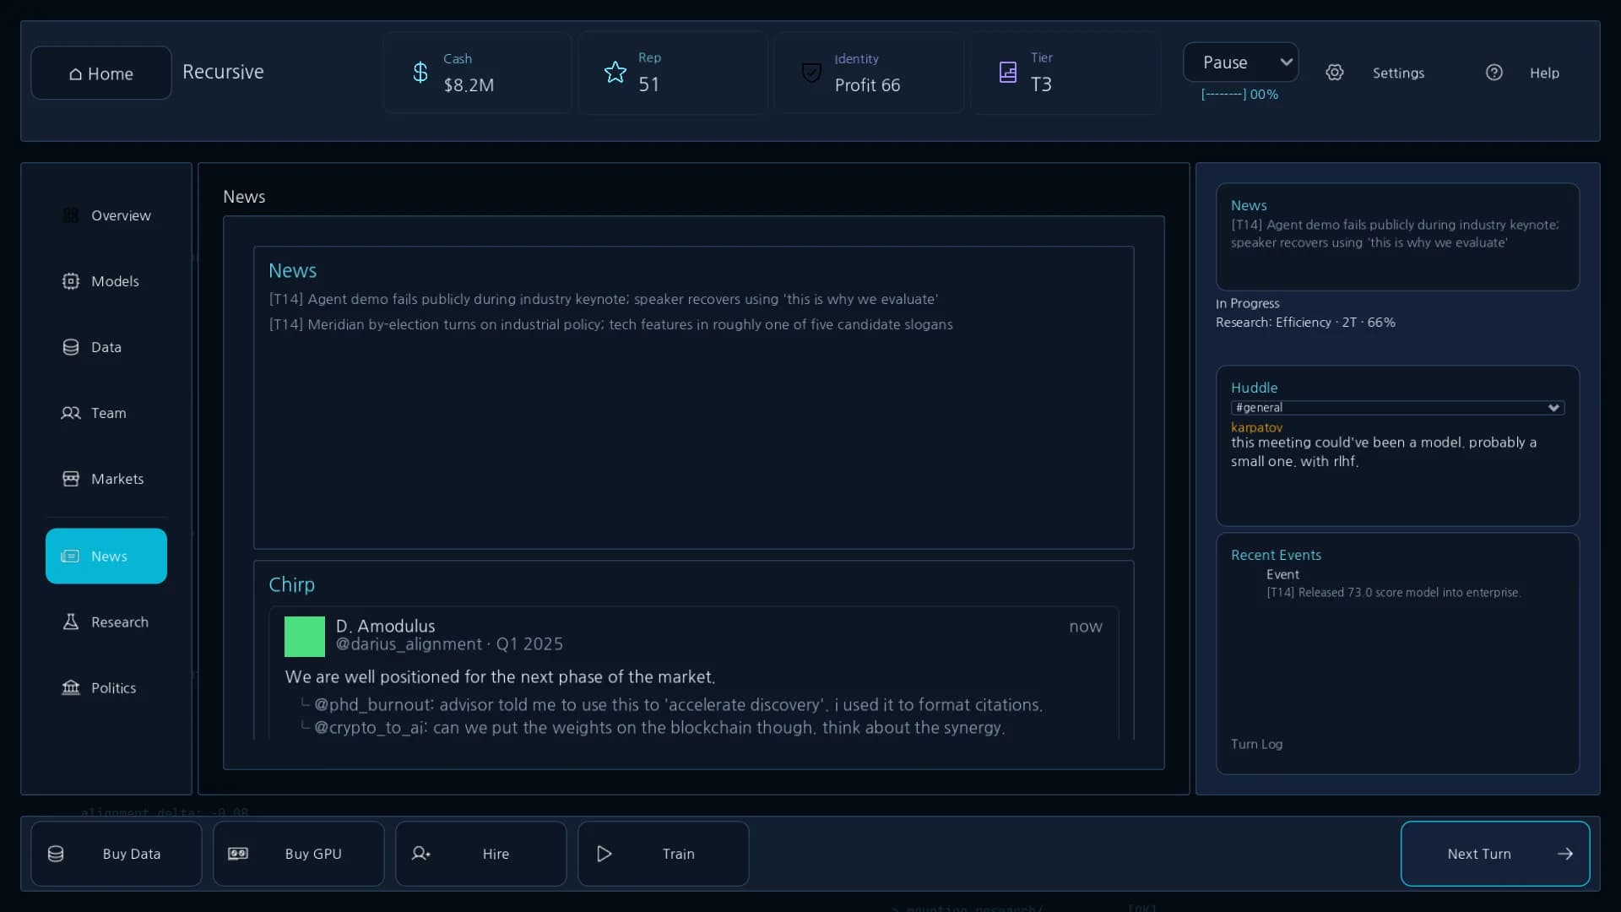Image resolution: width=1621 pixels, height=912 pixels.
Task: Click the Recursive company name
Action: 223,72
